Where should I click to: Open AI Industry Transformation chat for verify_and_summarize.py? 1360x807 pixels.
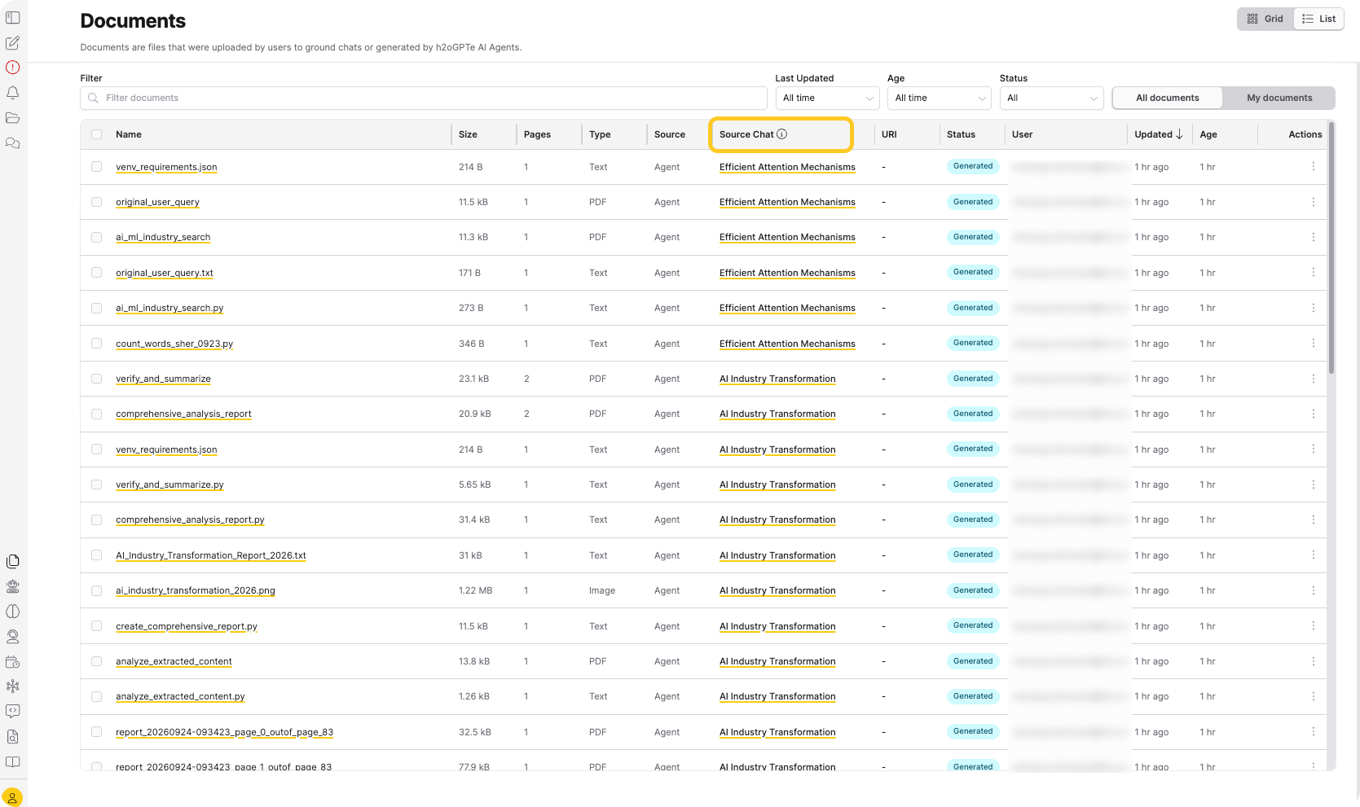click(x=777, y=485)
